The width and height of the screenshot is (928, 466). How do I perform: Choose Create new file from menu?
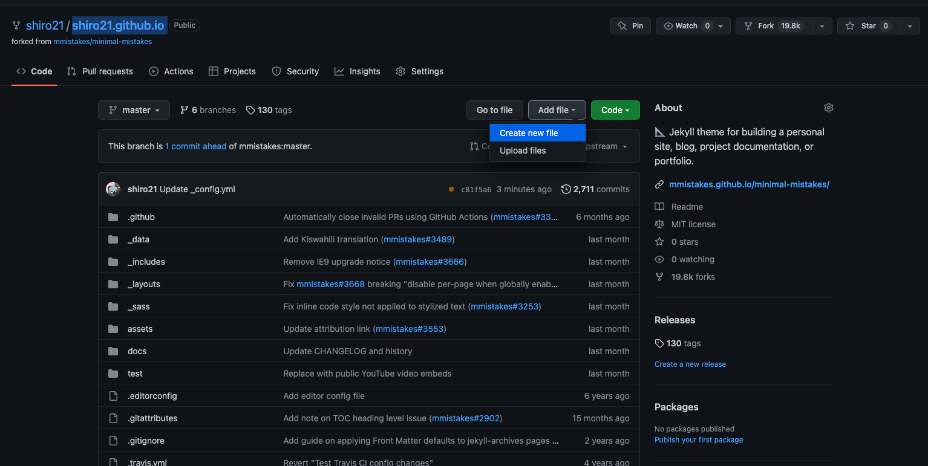pos(538,133)
